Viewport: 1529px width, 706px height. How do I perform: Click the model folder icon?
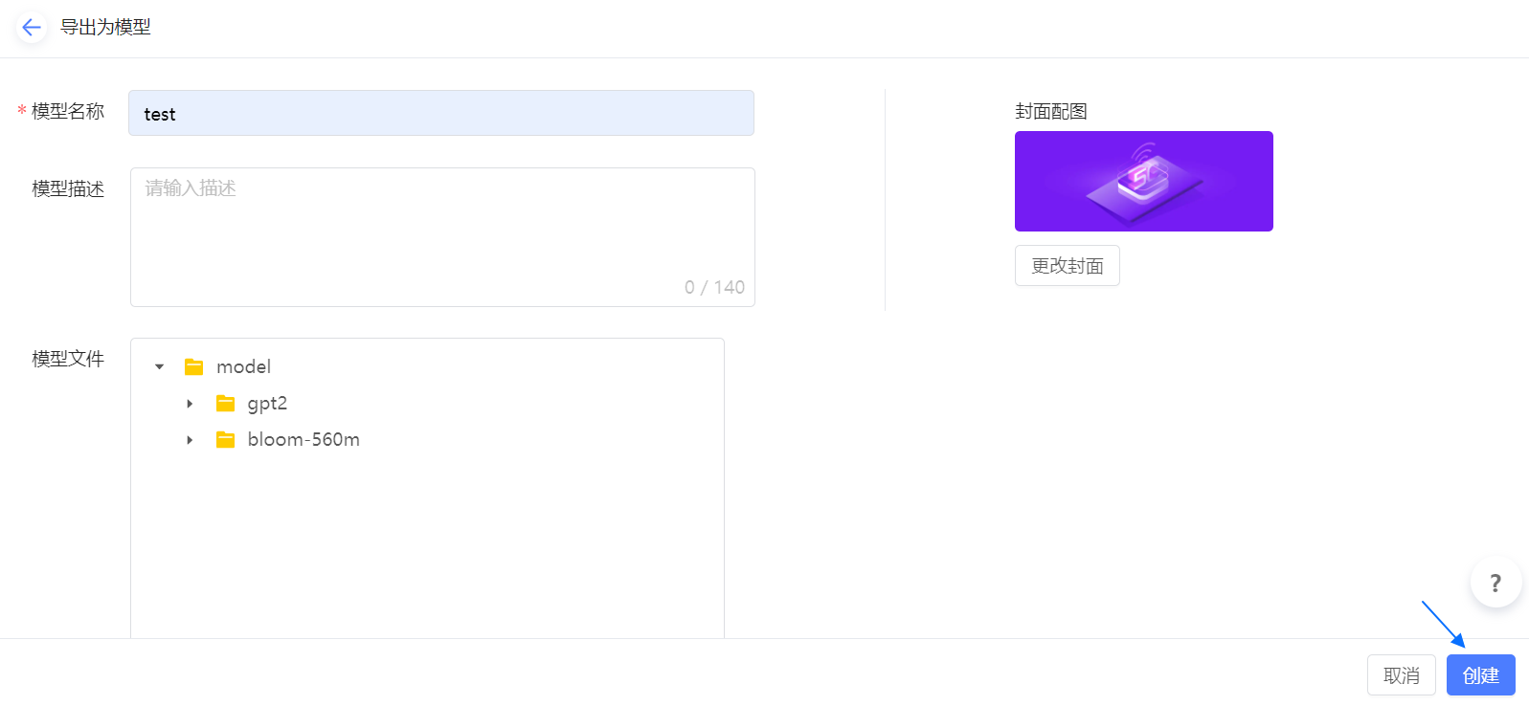coord(194,366)
